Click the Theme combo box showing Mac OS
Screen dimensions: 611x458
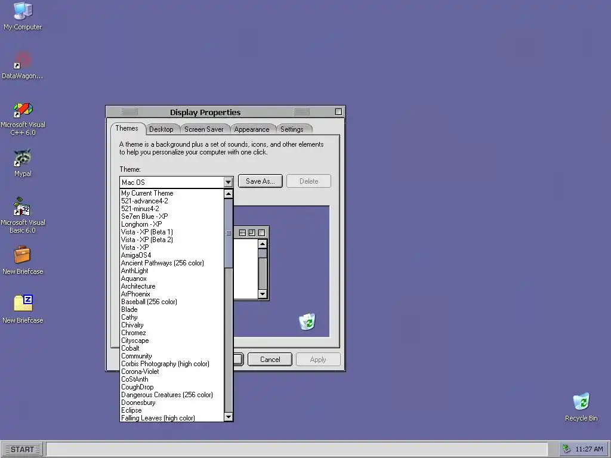coord(176,182)
